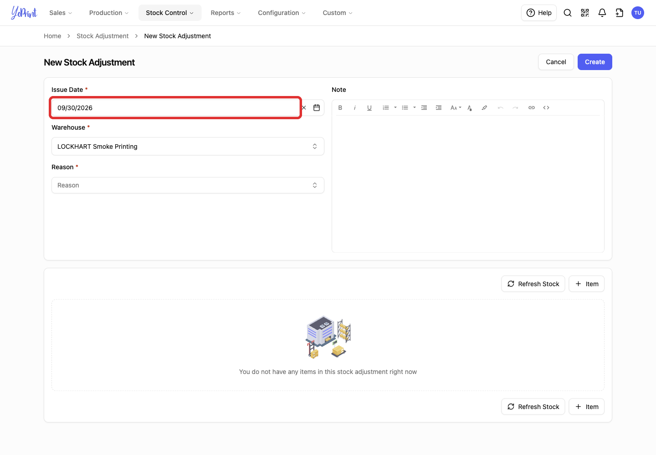The image size is (656, 455).
Task: Click the top Refresh Stock button
Action: click(x=533, y=284)
